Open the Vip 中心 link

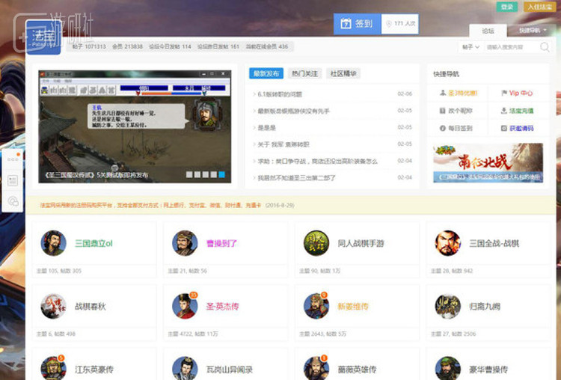coord(521,93)
